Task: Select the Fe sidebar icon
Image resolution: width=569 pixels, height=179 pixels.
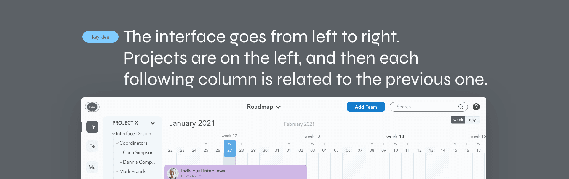Action: tap(92, 146)
